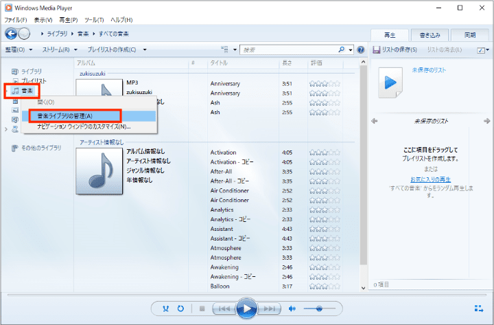
Task: Click the search magnifier icon
Action: coord(342,49)
